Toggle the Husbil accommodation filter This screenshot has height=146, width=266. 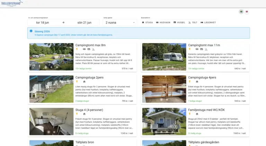[179, 22]
